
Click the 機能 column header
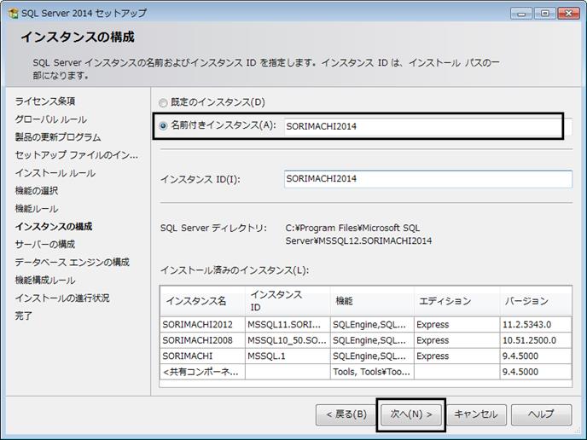click(373, 301)
